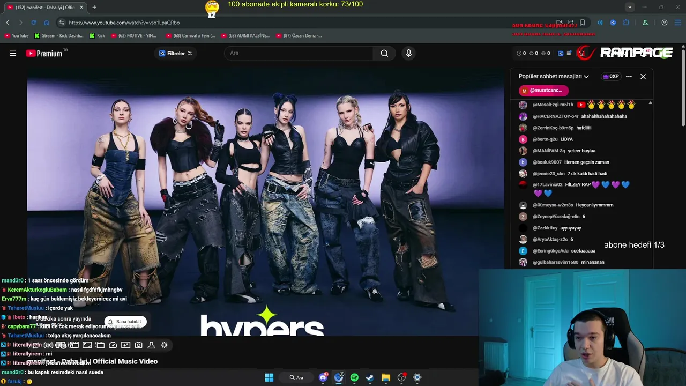Open the Windows Start menu

pyautogui.click(x=269, y=377)
